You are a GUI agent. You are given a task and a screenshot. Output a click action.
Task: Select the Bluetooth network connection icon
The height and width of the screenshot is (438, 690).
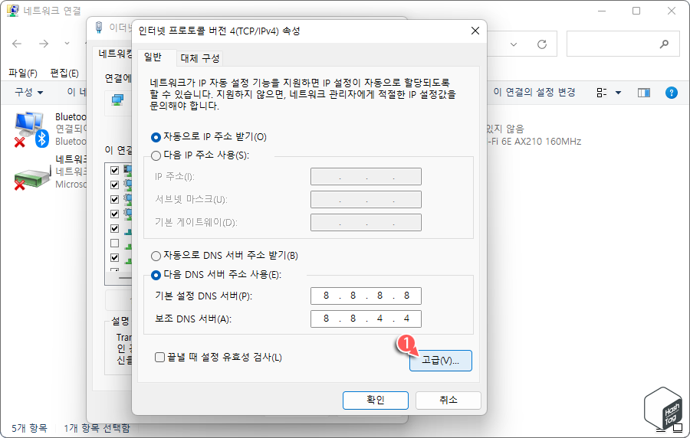(x=31, y=129)
